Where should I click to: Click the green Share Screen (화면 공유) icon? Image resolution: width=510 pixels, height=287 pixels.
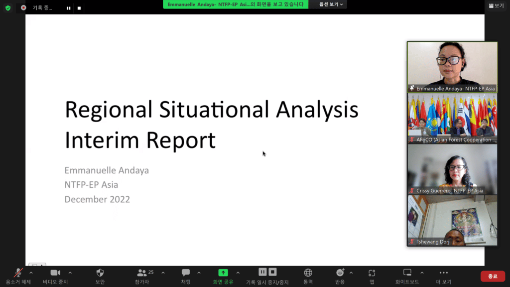pyautogui.click(x=223, y=273)
